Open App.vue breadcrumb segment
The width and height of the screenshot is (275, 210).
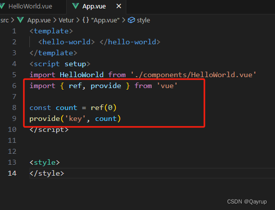click(x=39, y=20)
